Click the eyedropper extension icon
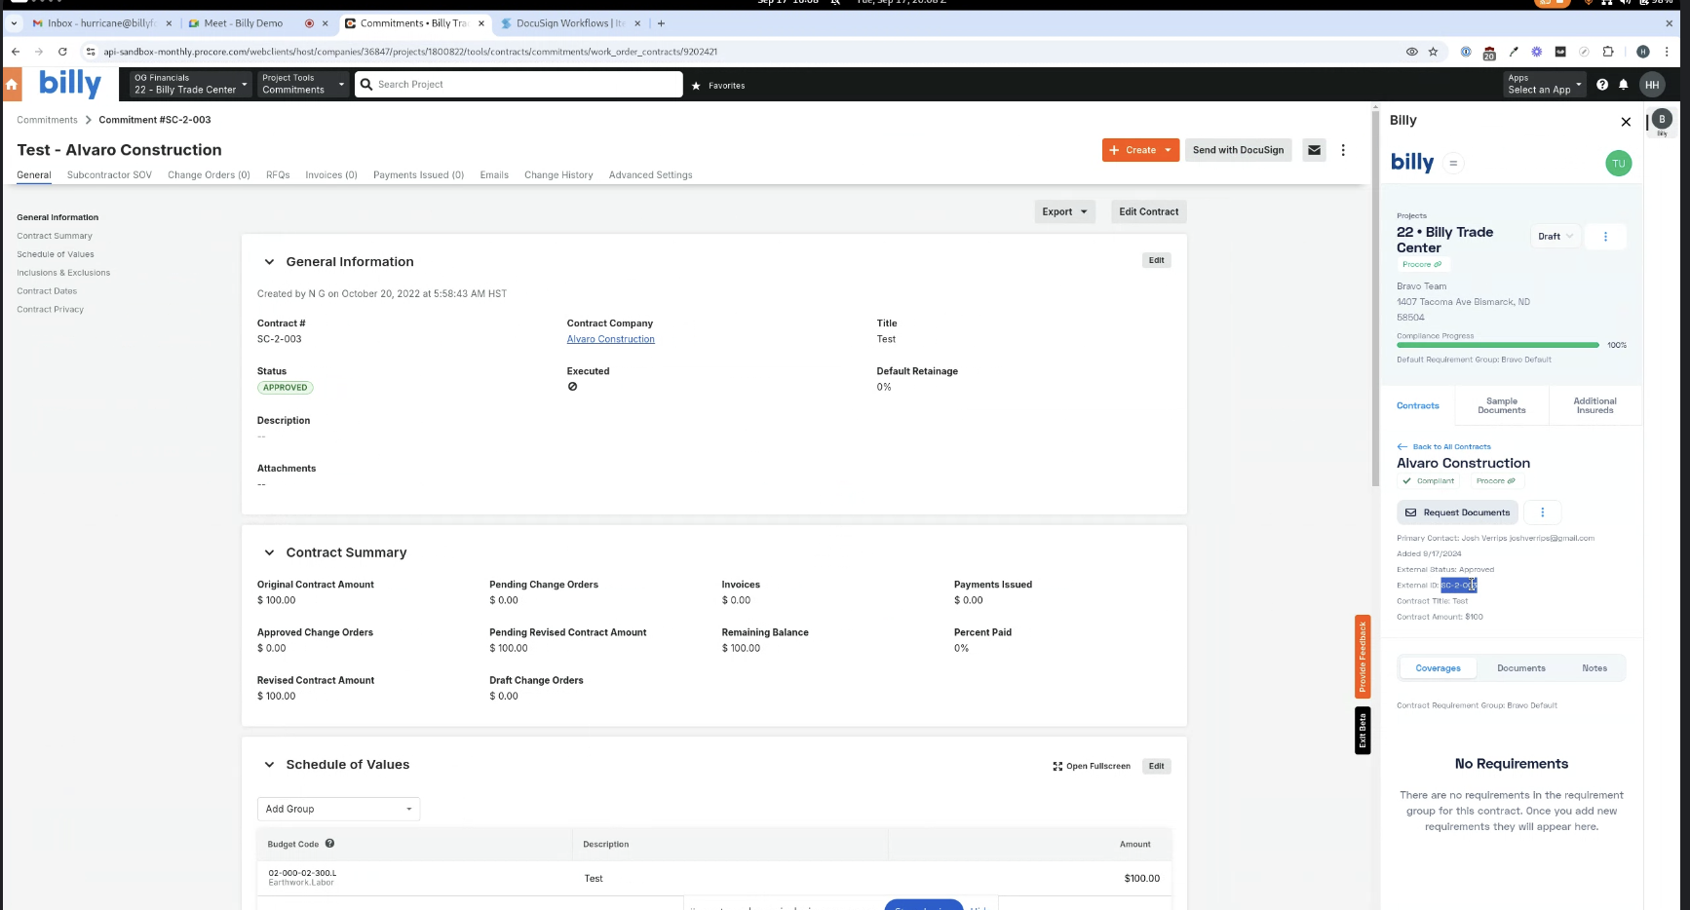The image size is (1690, 910). pyautogui.click(x=1514, y=52)
